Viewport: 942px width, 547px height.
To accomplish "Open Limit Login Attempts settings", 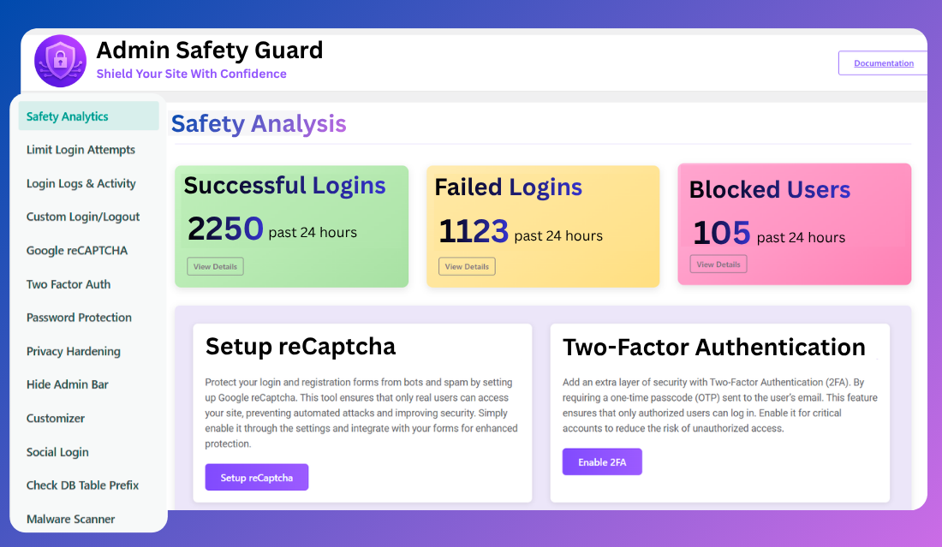I will coord(80,150).
